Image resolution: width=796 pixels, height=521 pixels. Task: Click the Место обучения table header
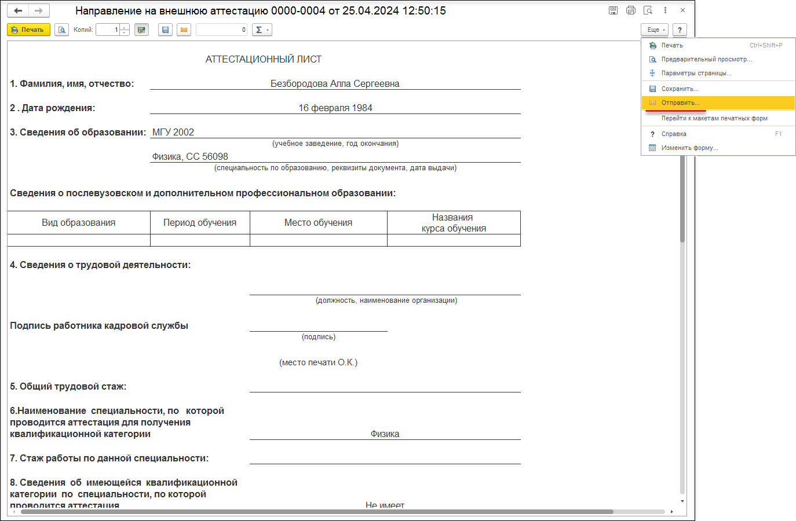click(x=319, y=222)
